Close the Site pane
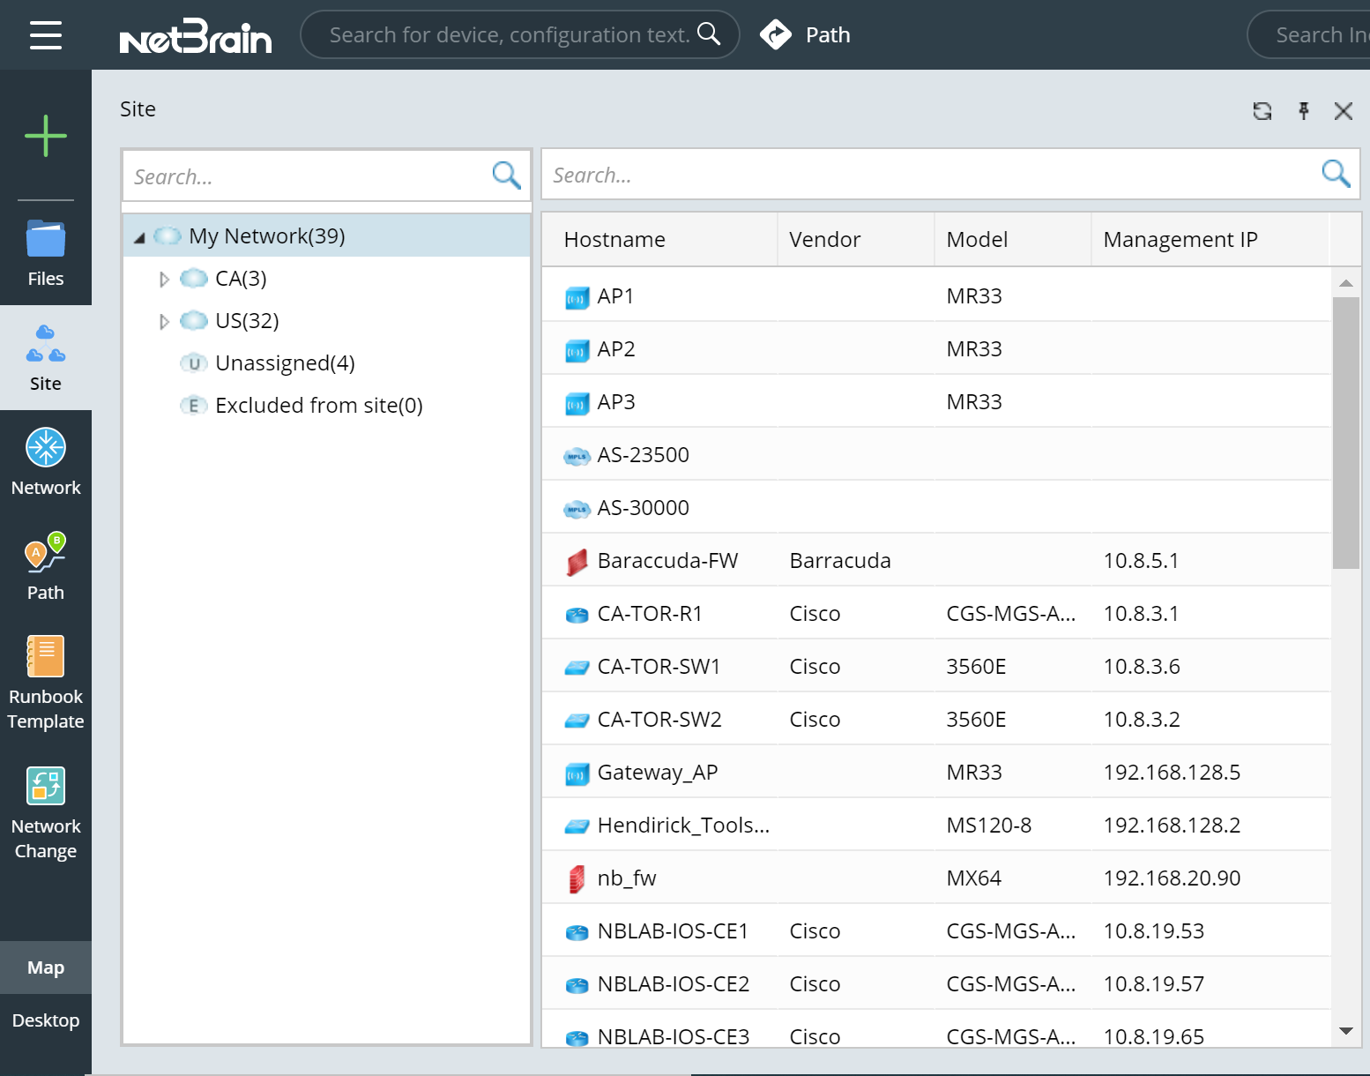 pyautogui.click(x=1344, y=111)
